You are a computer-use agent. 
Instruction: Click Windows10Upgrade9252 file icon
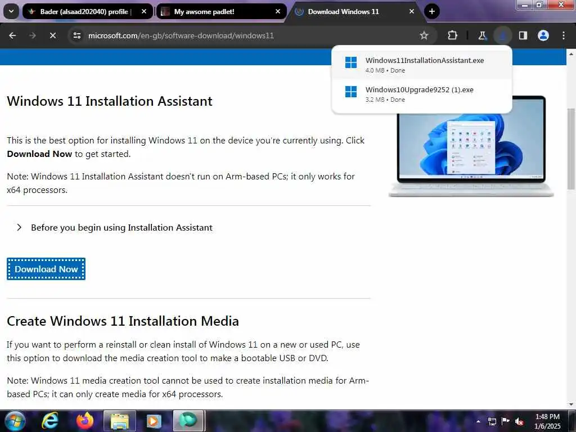[351, 92]
